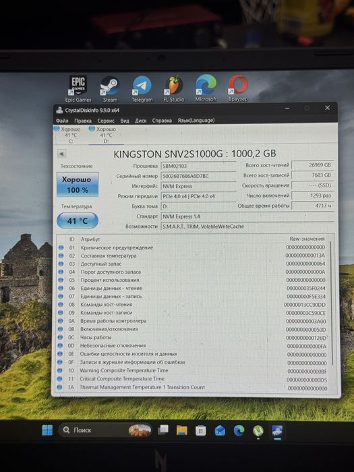Viewport: 354px width, 472px height.
Task: Click the Всего хост-записей 7683 GB value
Action: [313, 175]
